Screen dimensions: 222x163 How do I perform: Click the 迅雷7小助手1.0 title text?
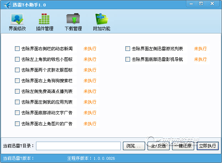click(29, 5)
